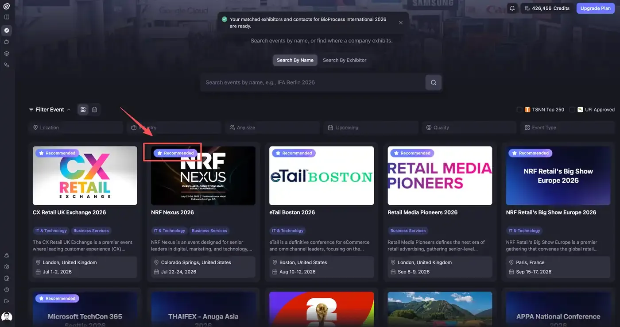The image size is (620, 327).
Task: Open settings gear in sidebar
Action: point(7,267)
